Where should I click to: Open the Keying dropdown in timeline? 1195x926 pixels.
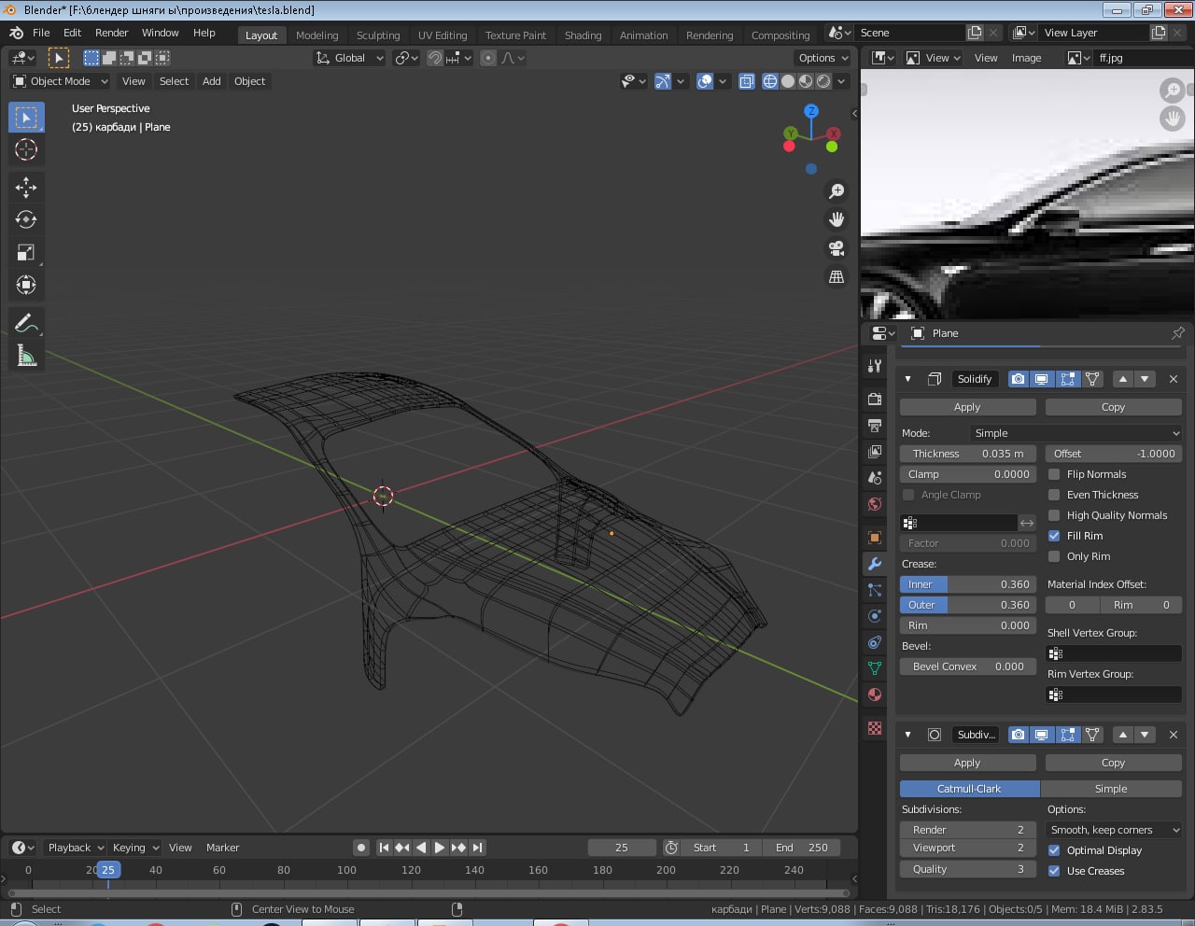pyautogui.click(x=135, y=848)
